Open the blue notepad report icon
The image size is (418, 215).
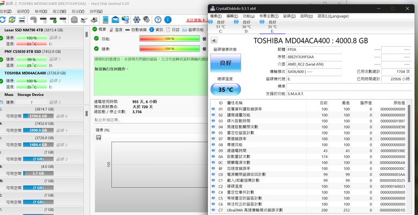[x=105, y=19]
